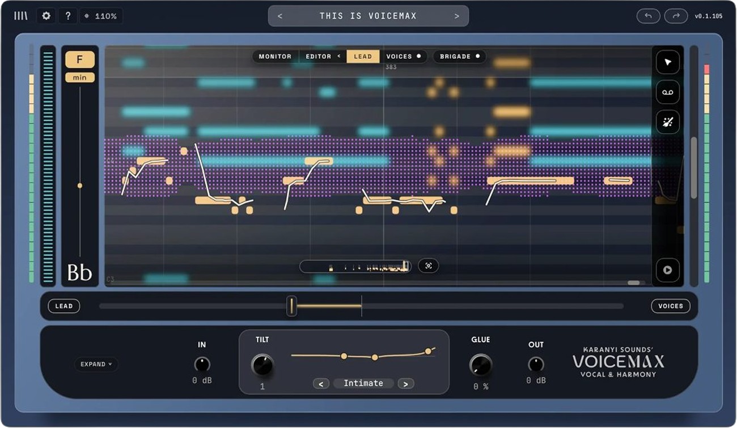Screen dimensions: 737x428
Task: Switch to the Editor tab
Action: point(319,57)
